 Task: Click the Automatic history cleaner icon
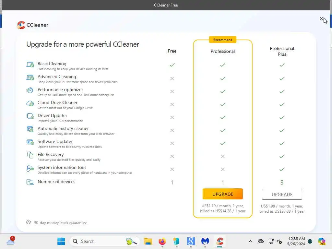(x=30, y=129)
